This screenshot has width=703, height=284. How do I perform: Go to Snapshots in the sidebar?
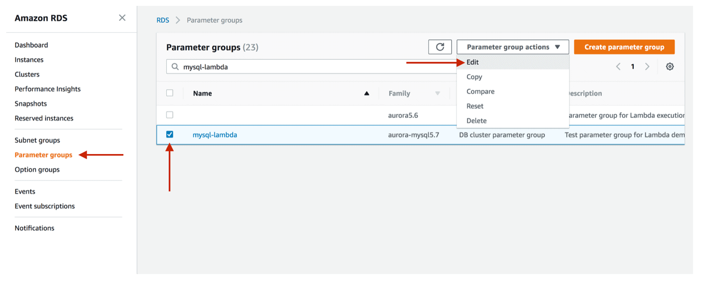click(x=31, y=103)
